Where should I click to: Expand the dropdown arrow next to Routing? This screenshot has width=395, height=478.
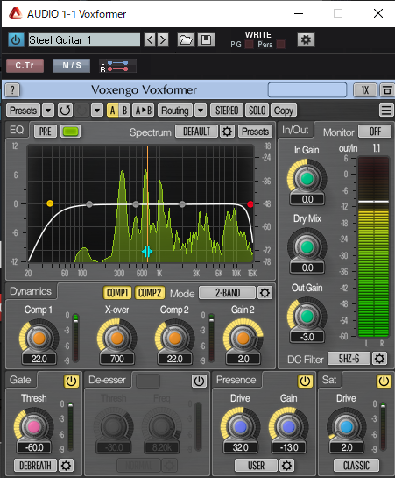pos(201,111)
